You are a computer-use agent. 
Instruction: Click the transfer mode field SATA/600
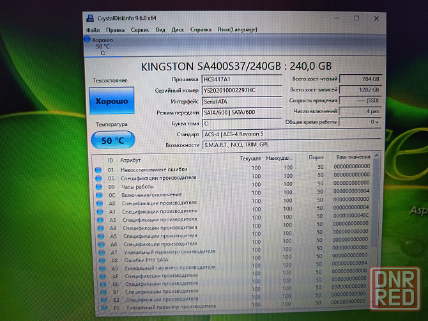point(242,113)
